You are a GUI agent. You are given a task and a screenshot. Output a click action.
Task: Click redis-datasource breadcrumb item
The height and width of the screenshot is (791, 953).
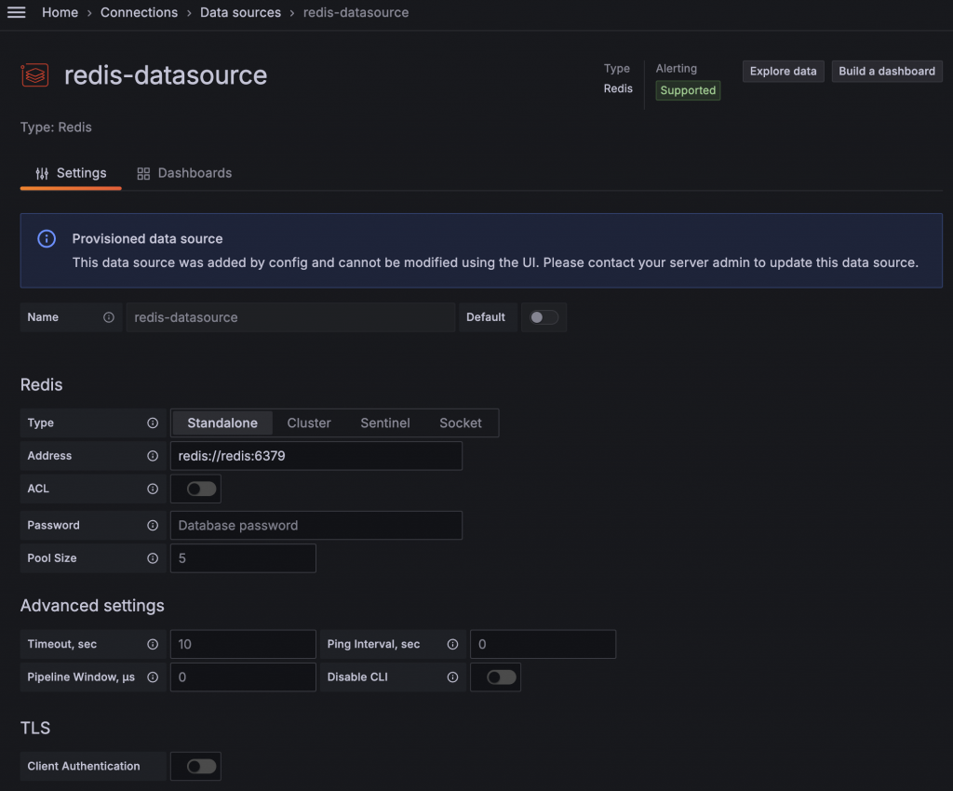356,12
